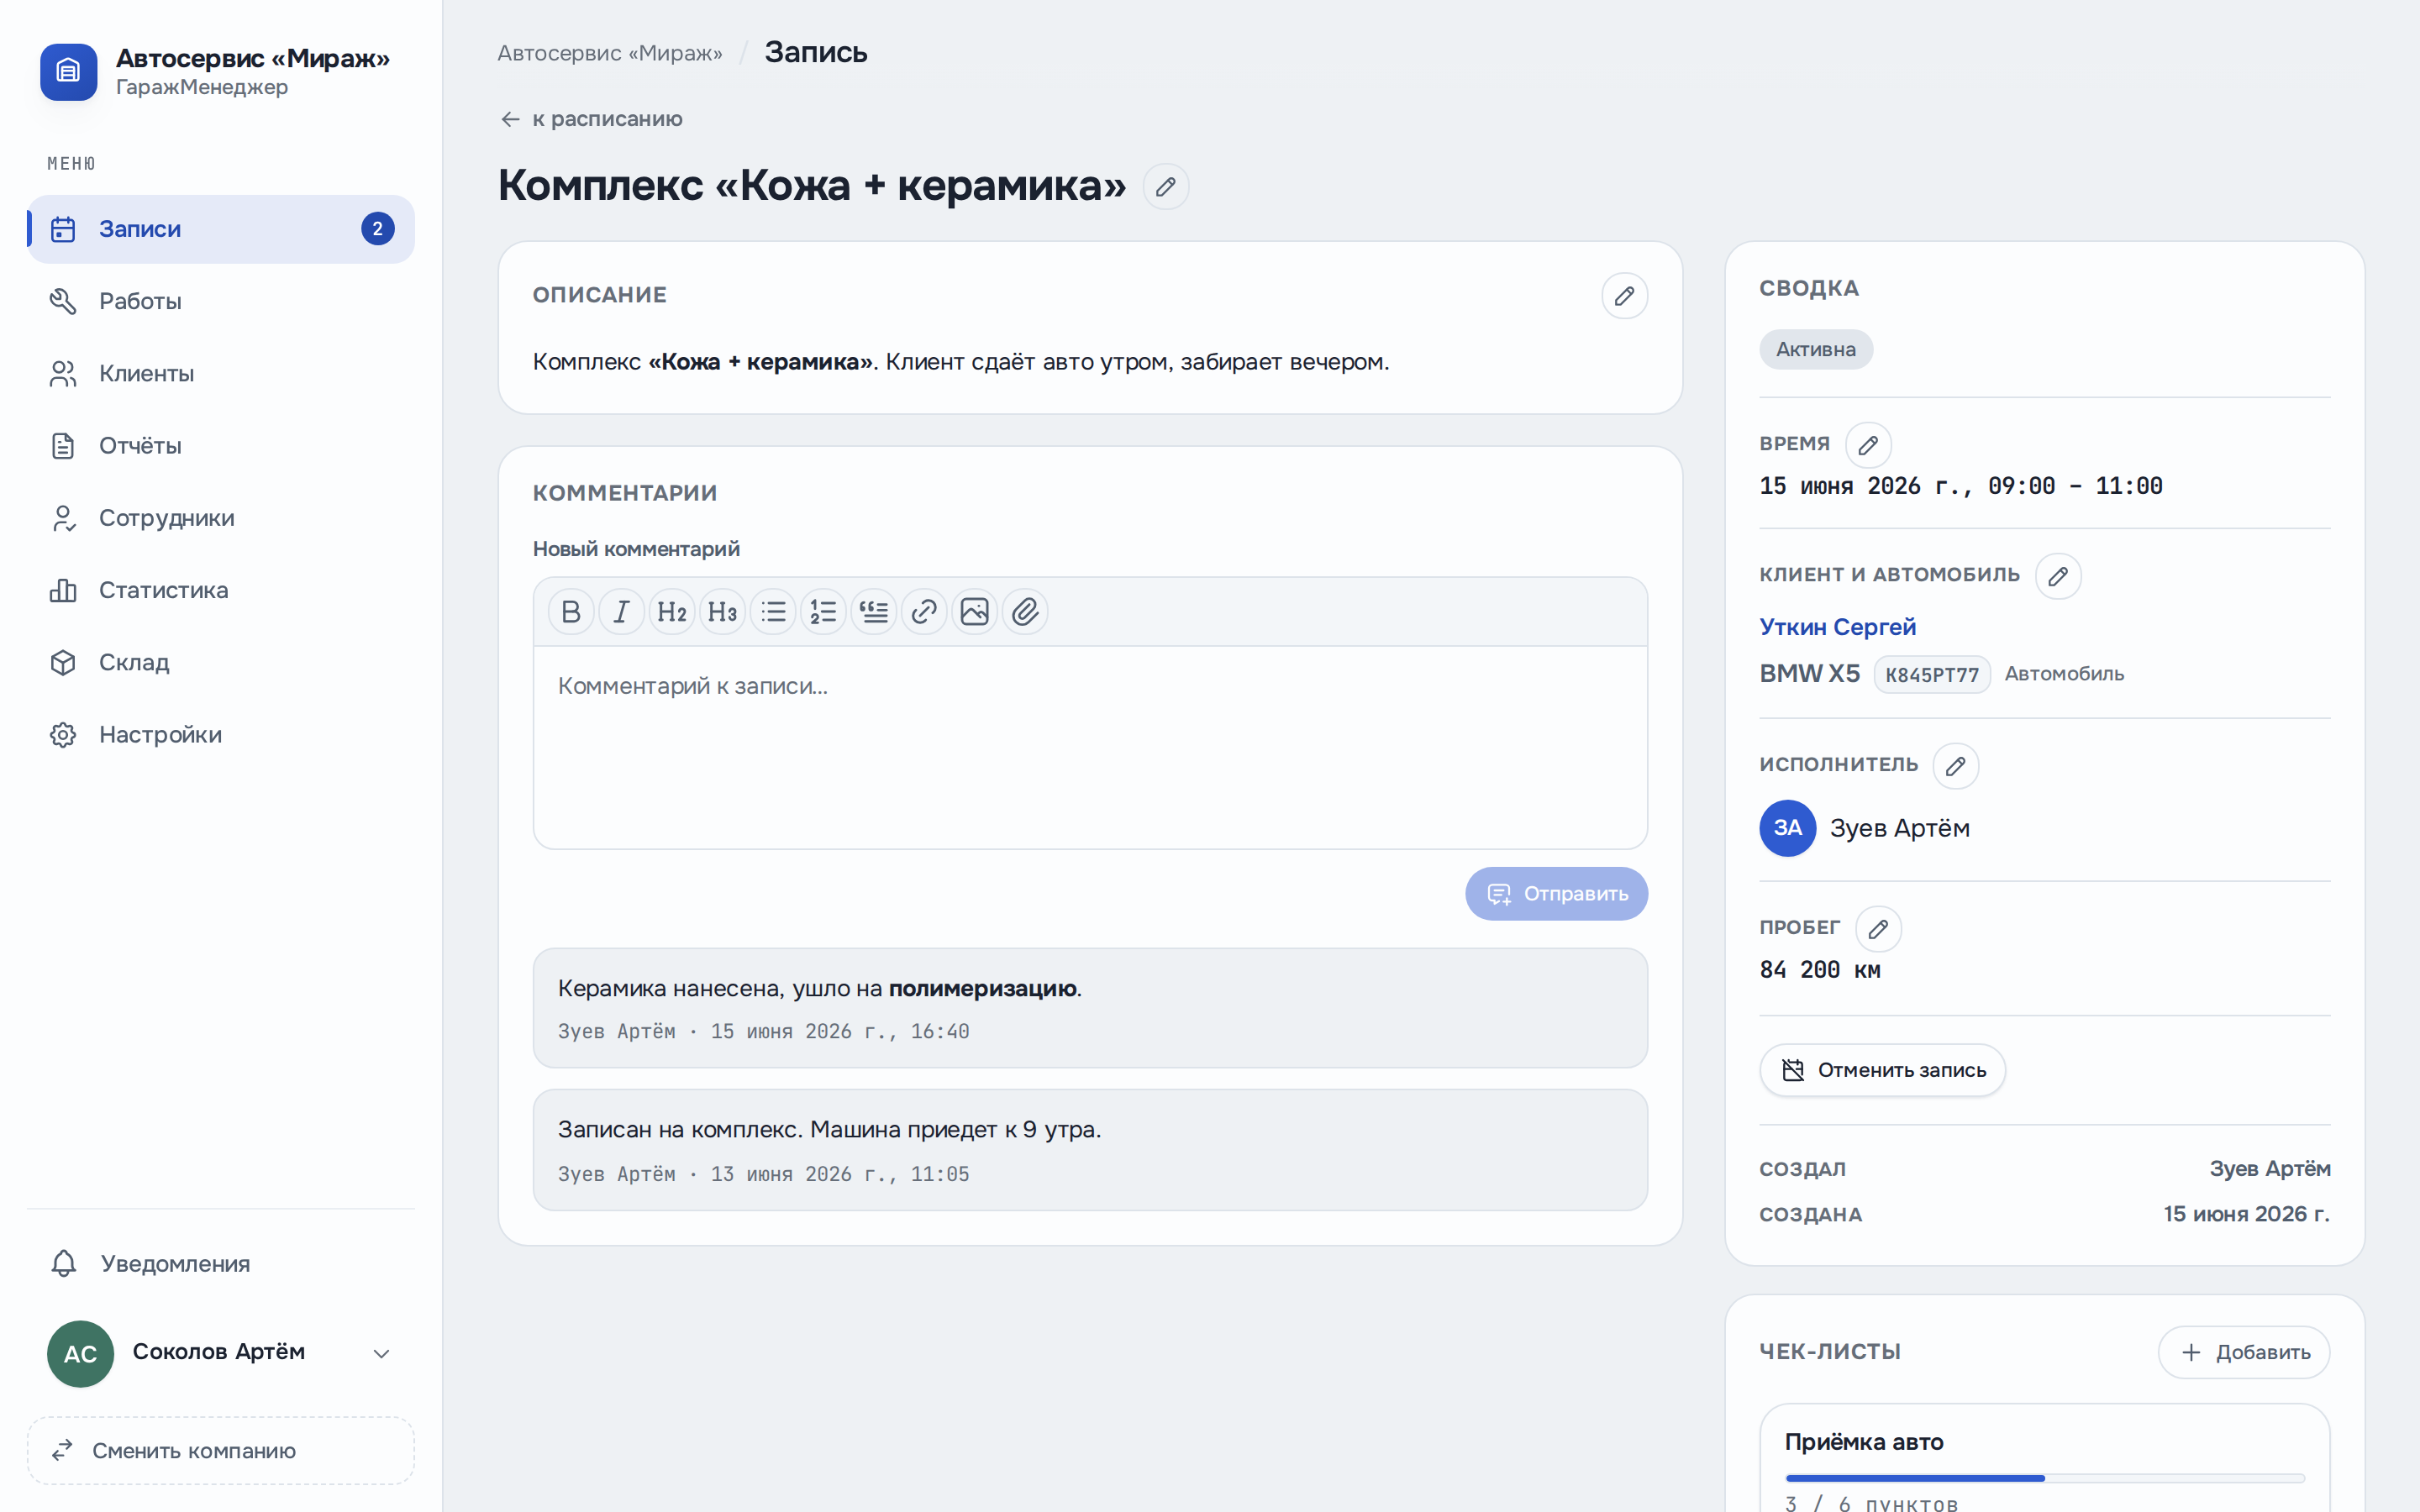Go to the Клиенты section
Screen dimensions: 2420x1512
[221, 373]
